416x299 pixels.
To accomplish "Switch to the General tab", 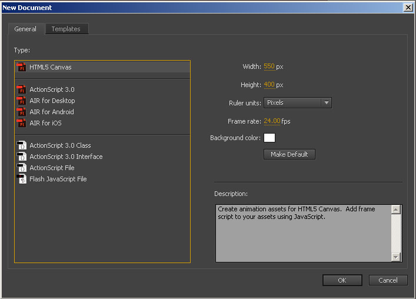I will click(25, 29).
